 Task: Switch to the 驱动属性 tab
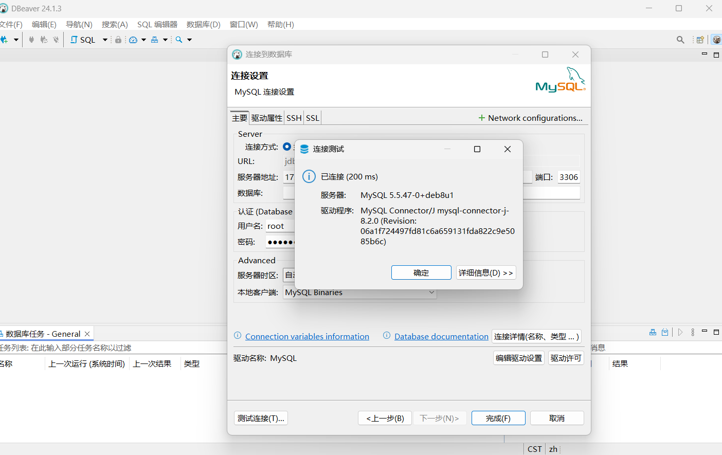(267, 118)
